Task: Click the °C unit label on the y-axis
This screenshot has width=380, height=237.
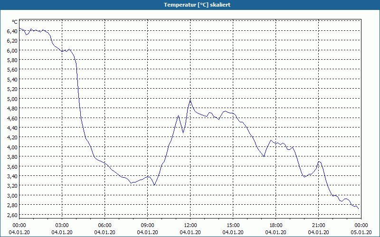Action: click(x=15, y=22)
